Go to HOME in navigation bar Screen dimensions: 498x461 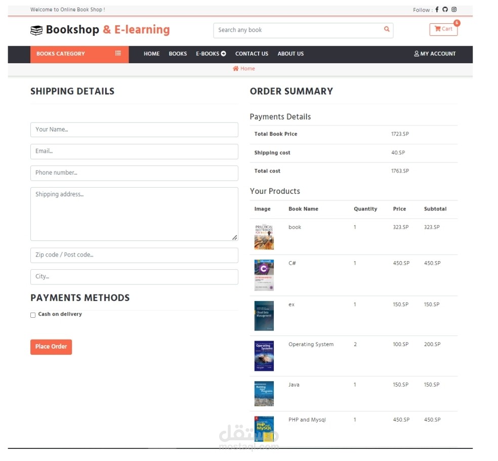(x=151, y=54)
